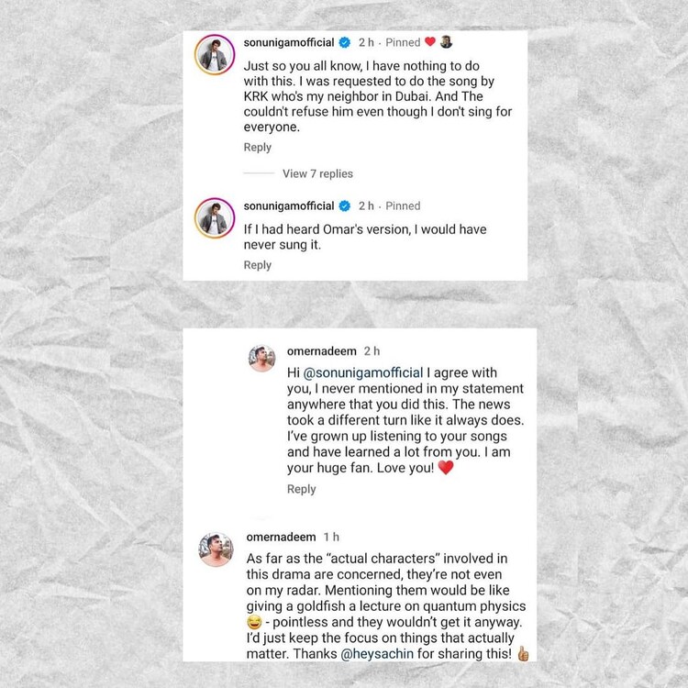Open sonunigamofficial avatar on the Omar's version comment
This screenshot has height=688, width=688.
click(x=215, y=218)
